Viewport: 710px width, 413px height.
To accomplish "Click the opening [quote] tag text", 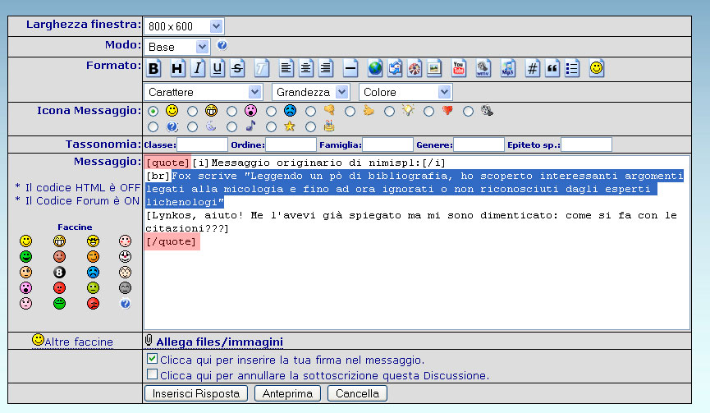I will (x=167, y=163).
